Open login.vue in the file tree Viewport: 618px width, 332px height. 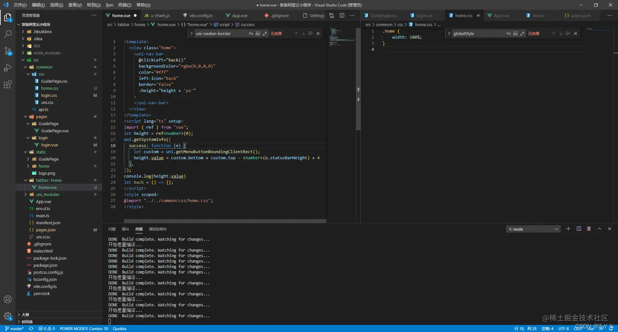pyautogui.click(x=49, y=145)
